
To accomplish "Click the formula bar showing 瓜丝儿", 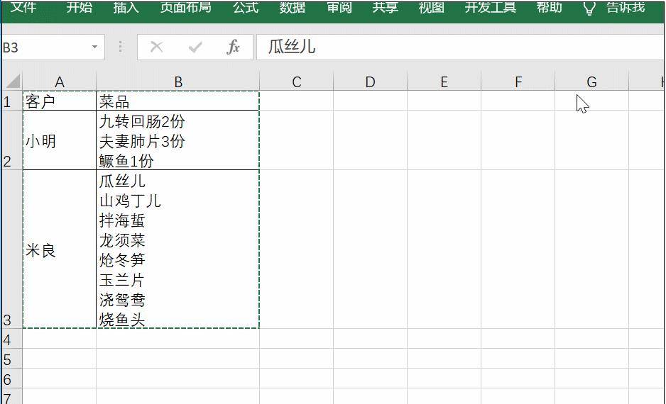I will (x=461, y=47).
